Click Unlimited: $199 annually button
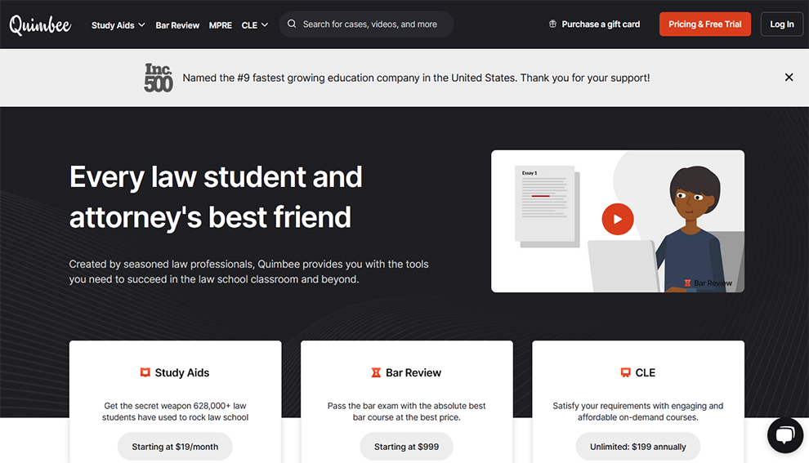The width and height of the screenshot is (809, 463). point(637,447)
